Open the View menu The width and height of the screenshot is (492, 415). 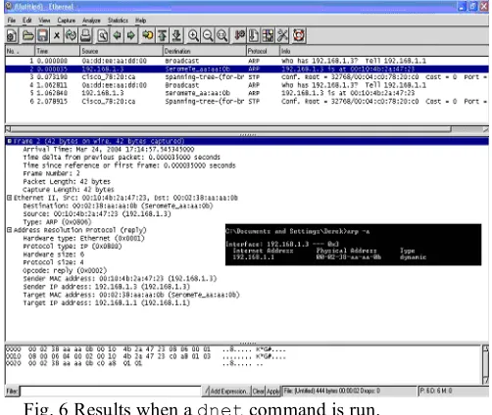[44, 21]
